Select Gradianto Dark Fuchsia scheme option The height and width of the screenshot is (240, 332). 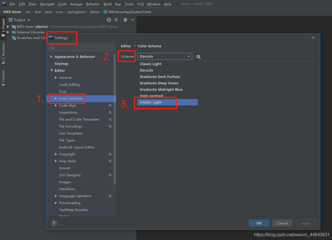coord(168,77)
